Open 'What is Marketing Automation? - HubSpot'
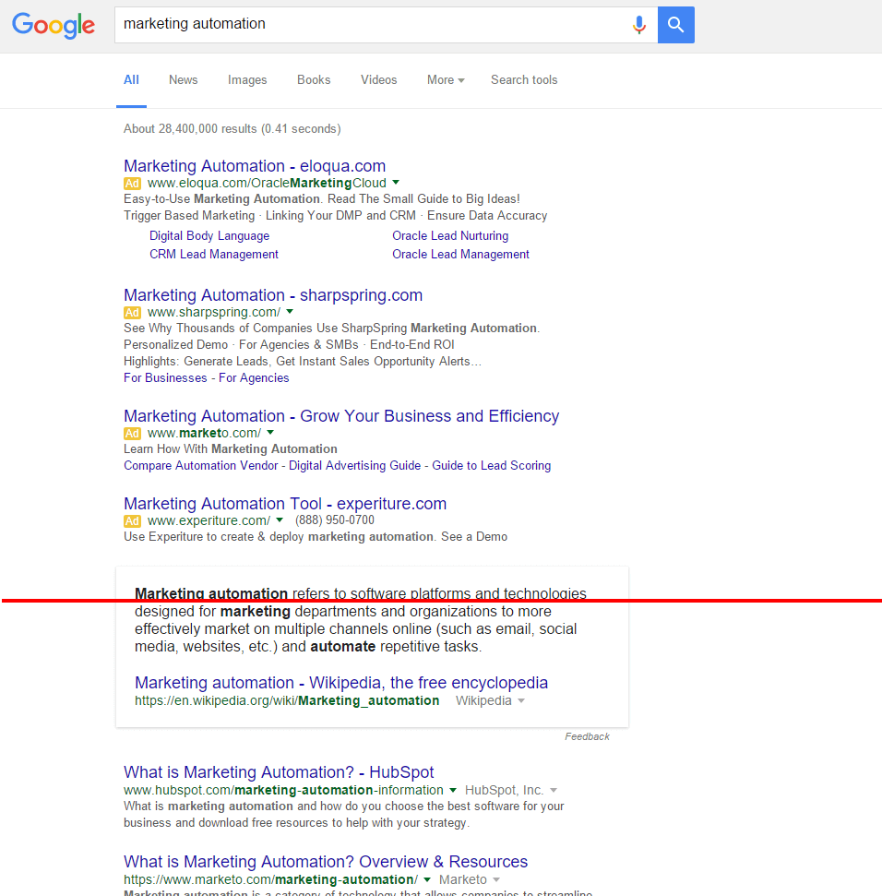The image size is (882, 896). pos(279,772)
